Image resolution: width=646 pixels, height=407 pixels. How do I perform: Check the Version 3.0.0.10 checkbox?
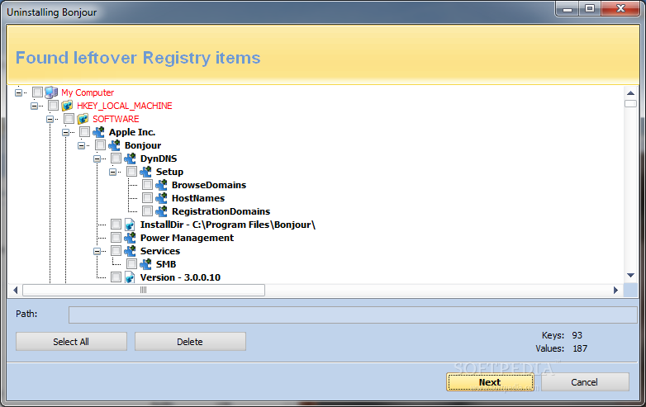point(116,277)
